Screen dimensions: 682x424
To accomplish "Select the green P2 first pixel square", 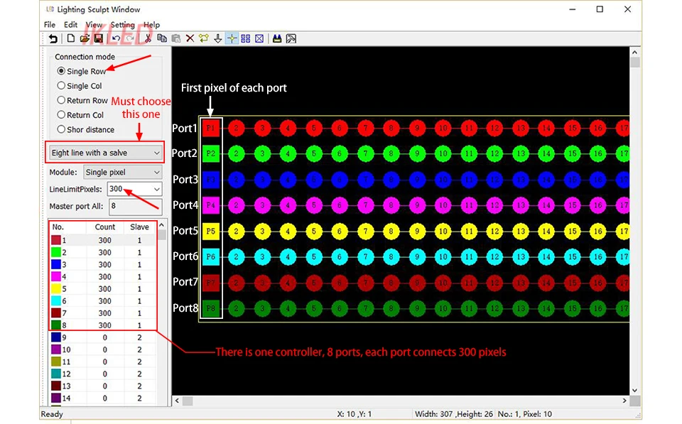I will (210, 153).
